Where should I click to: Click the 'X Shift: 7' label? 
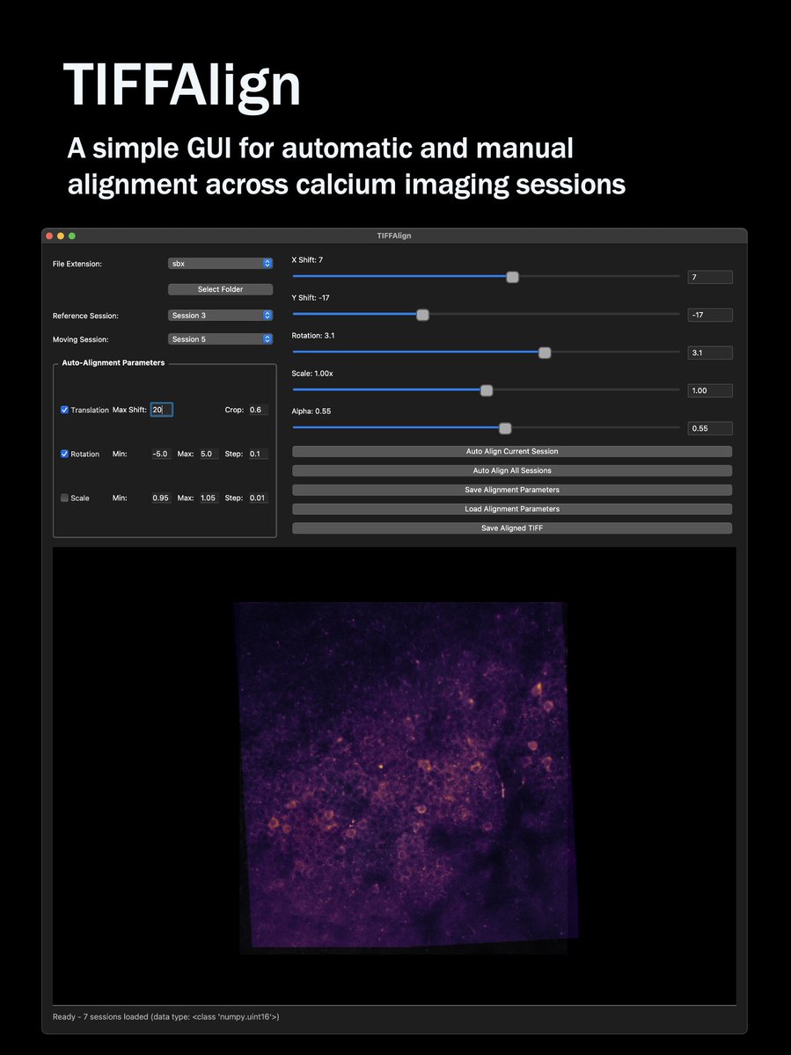pos(308,260)
